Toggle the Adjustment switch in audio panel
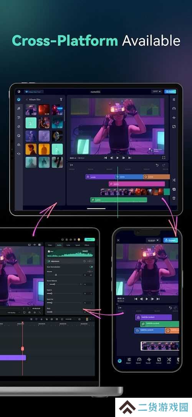192x417 pixels. 49,261
